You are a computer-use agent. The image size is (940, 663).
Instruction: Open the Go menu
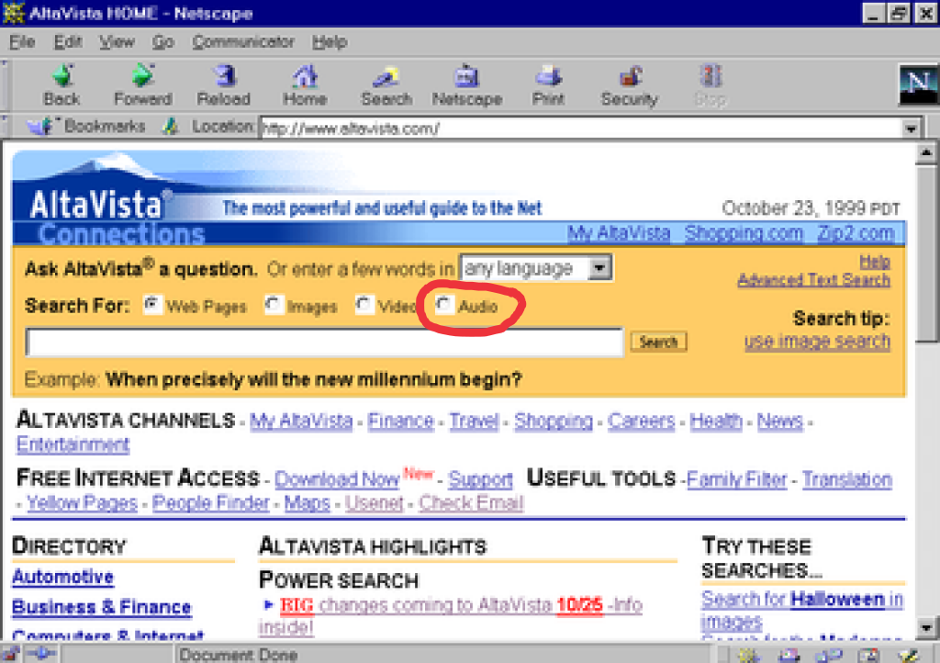(162, 42)
